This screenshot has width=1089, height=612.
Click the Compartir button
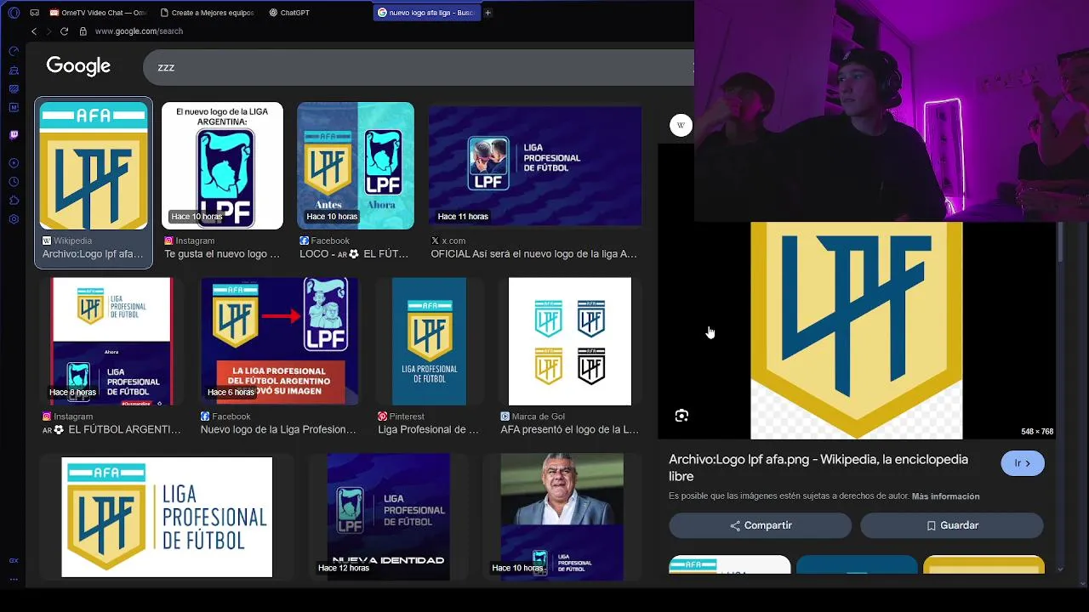(x=760, y=525)
